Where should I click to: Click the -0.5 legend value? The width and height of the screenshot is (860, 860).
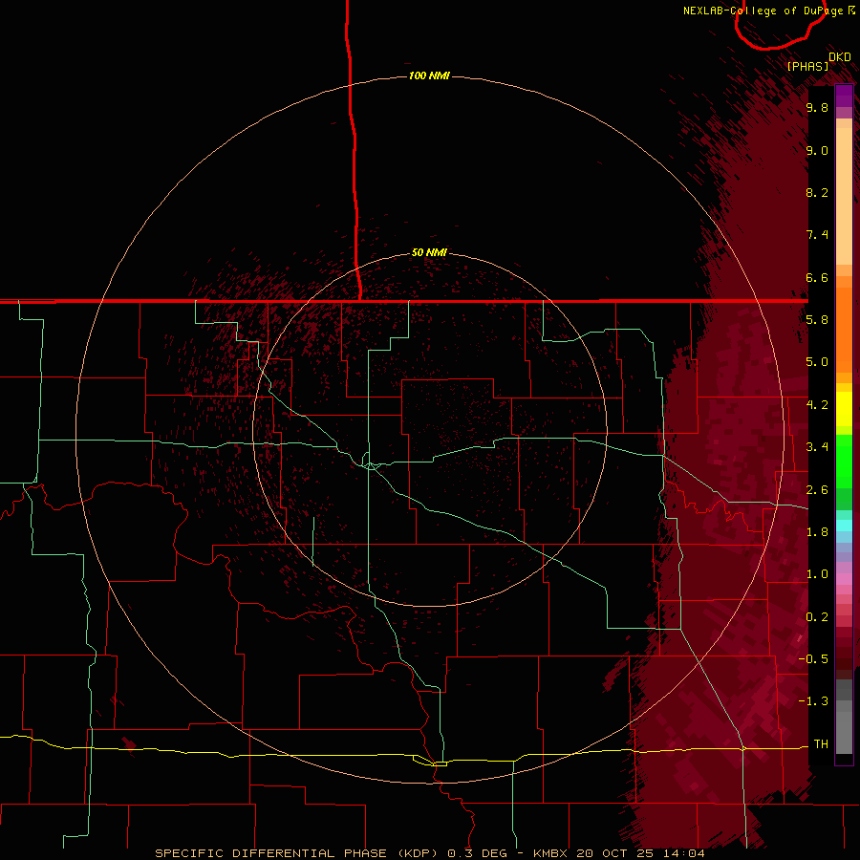pos(813,659)
